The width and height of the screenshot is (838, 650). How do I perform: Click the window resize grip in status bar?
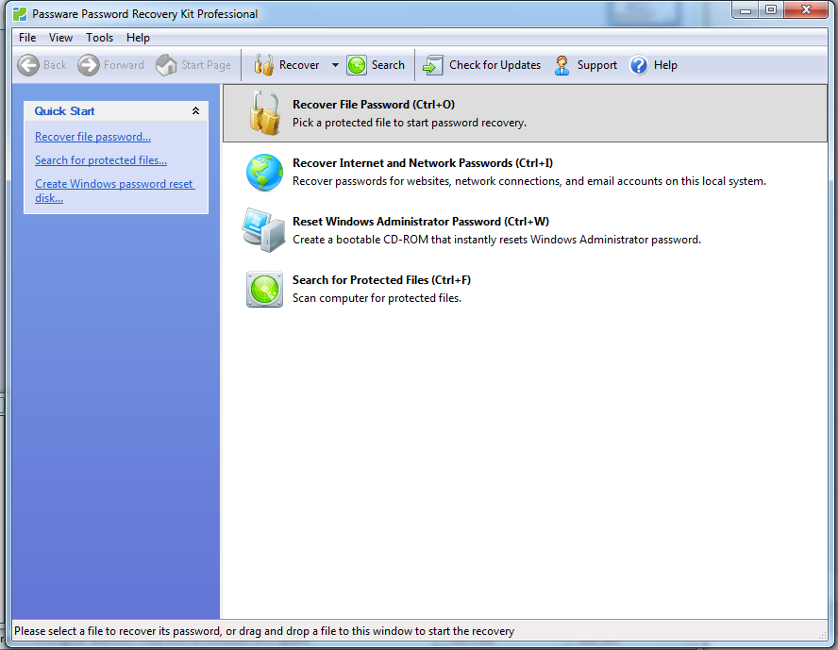coord(823,635)
